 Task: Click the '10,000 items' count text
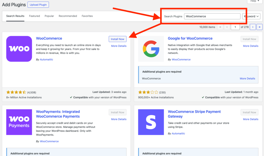click(x=207, y=27)
